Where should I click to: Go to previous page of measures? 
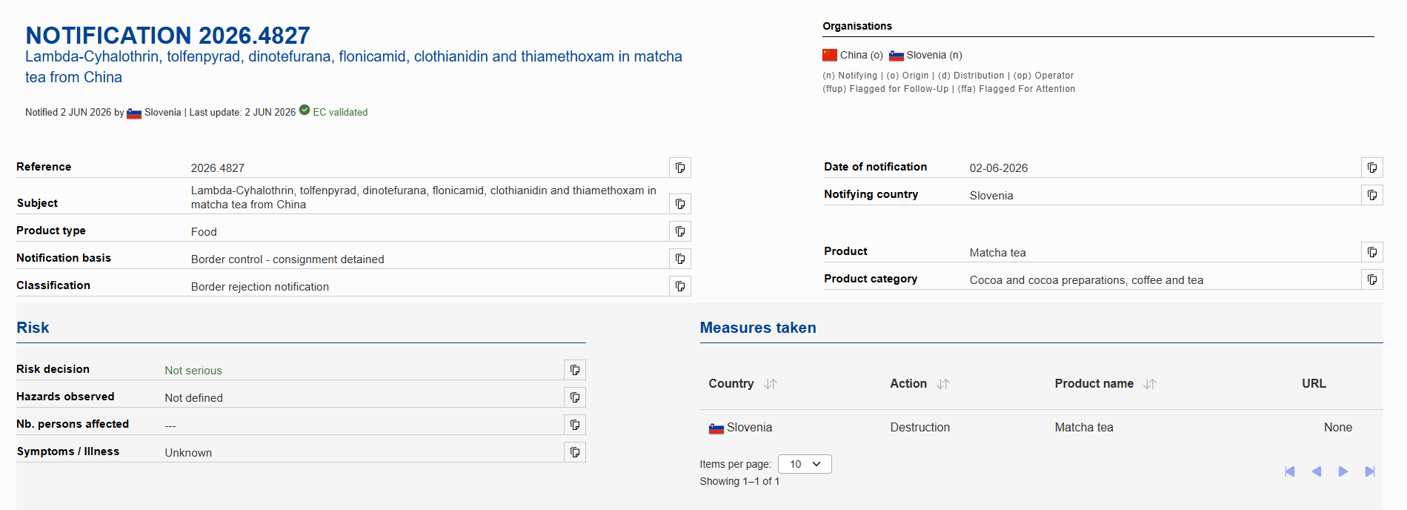[1317, 471]
